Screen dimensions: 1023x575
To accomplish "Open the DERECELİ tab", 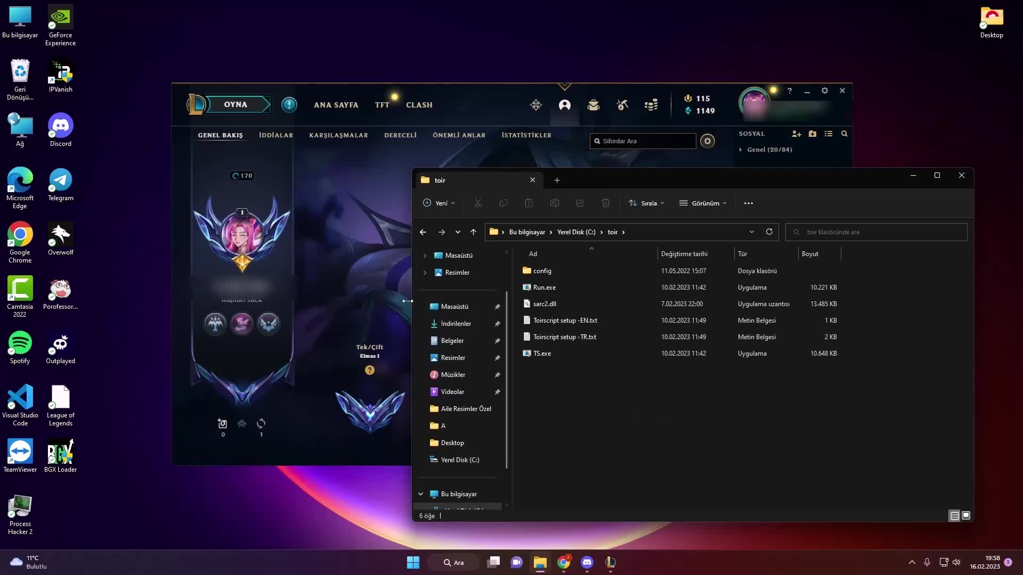I will coord(401,135).
